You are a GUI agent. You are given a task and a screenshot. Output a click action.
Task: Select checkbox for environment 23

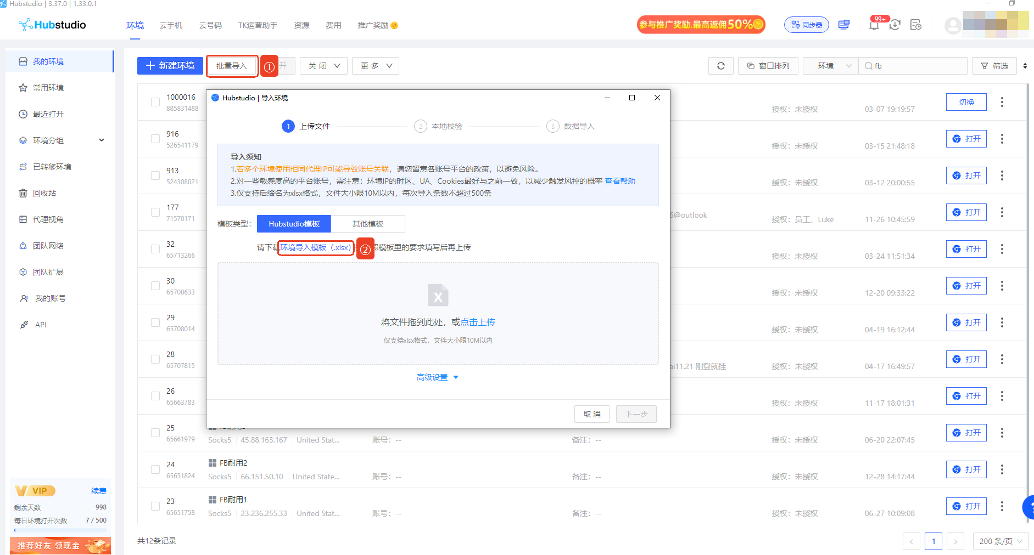155,506
